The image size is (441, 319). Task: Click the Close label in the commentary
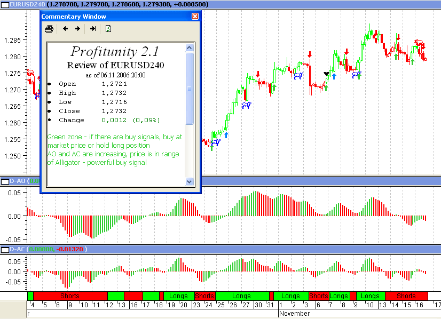click(69, 111)
